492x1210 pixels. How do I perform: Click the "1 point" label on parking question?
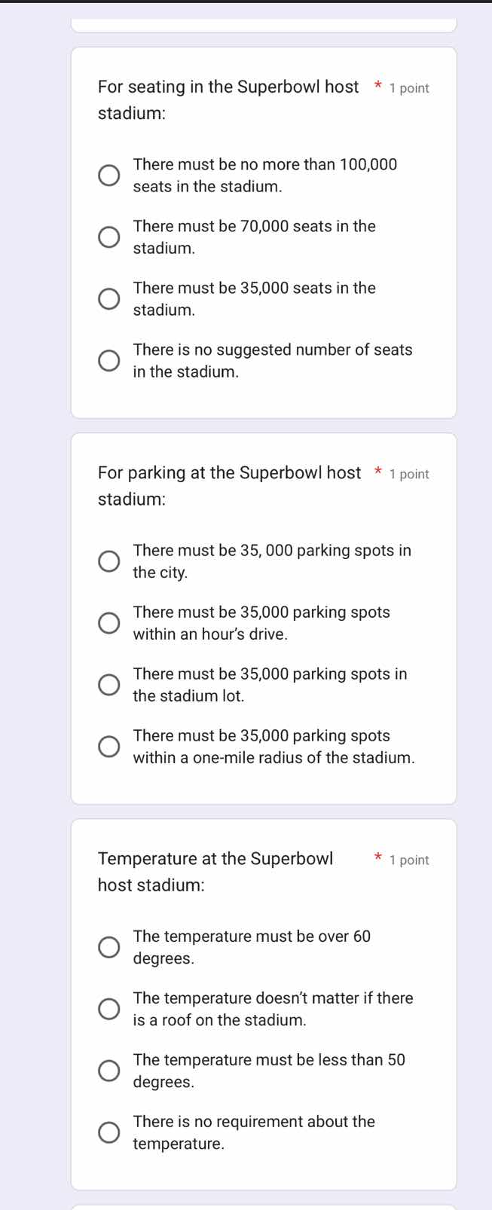tap(409, 474)
